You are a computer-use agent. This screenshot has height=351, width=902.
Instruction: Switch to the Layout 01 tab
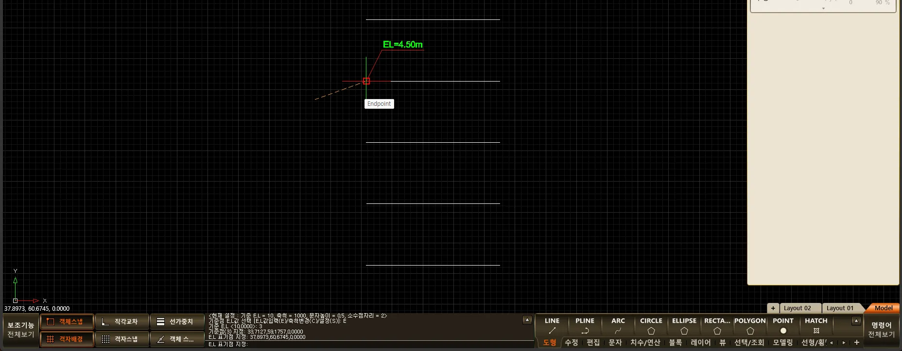(x=840, y=308)
